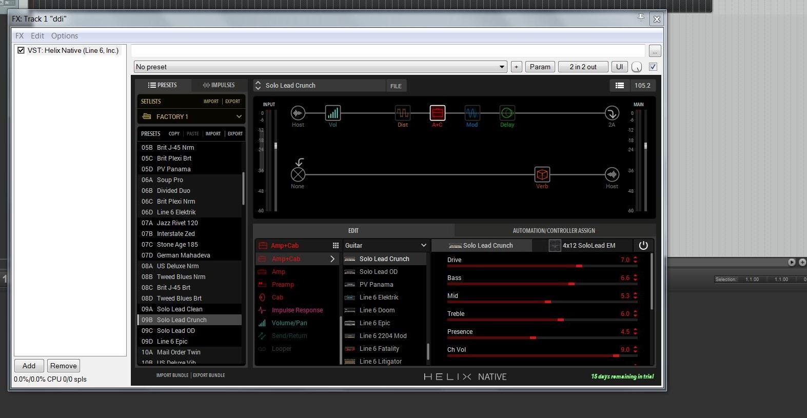This screenshot has height=418, width=807.
Task: Step the Presence value arrows
Action: [635, 332]
